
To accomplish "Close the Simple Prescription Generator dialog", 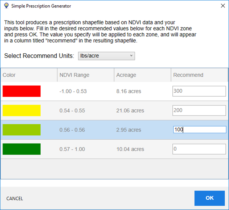I will pyautogui.click(x=218, y=6).
